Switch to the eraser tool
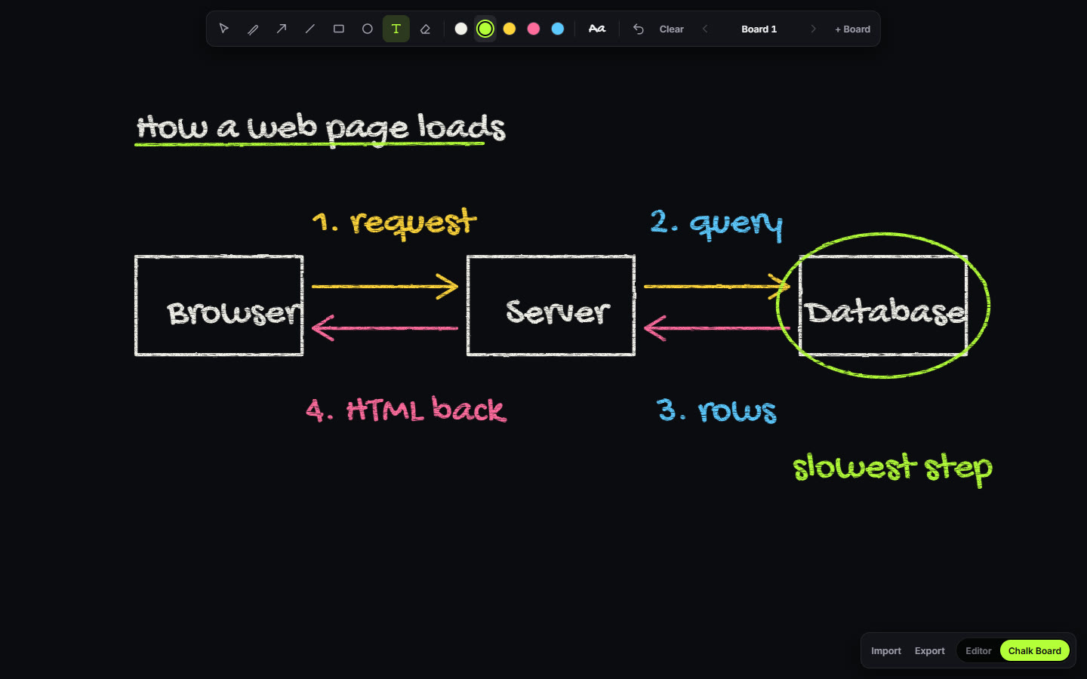This screenshot has height=679, width=1087. (425, 29)
